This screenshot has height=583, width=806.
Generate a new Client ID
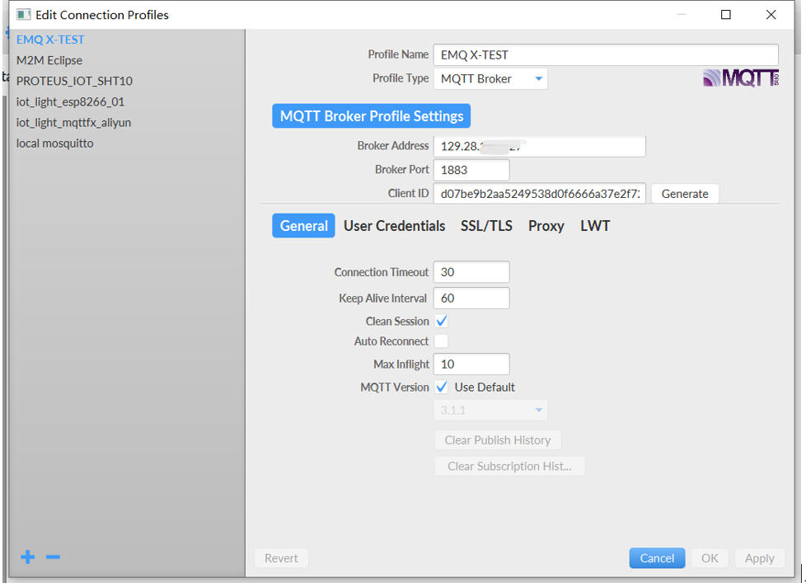(684, 193)
